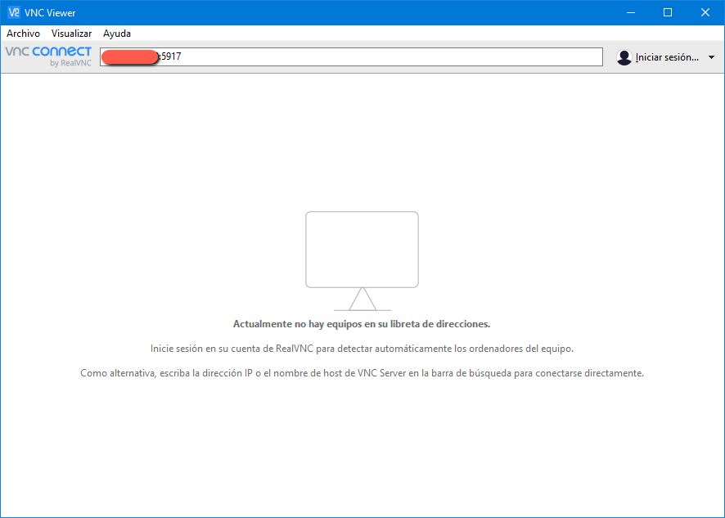Expand the arrow beside Iniciar sesión
Screen dimensions: 725x518
(711, 57)
